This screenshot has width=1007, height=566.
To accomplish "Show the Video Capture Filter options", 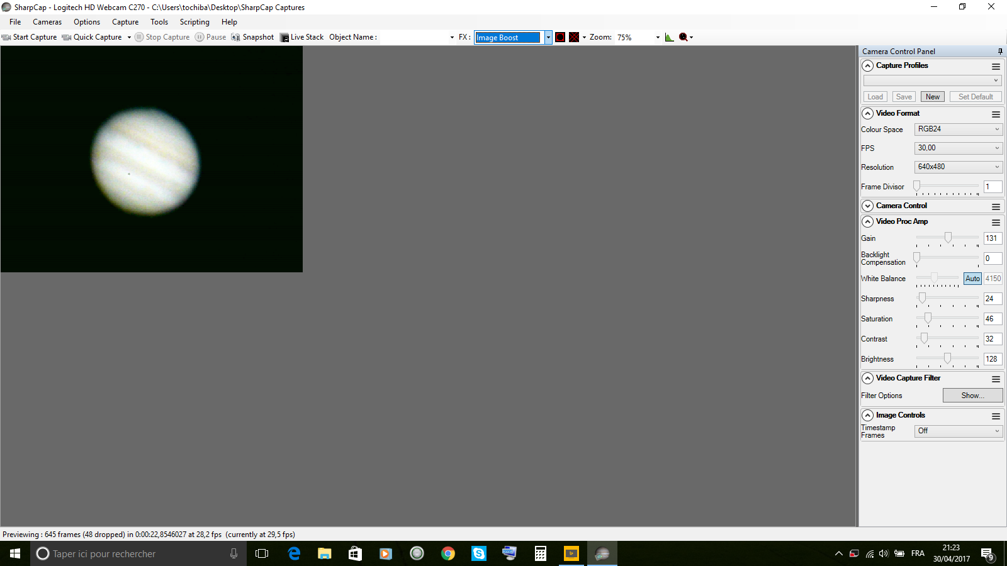I will tap(972, 395).
